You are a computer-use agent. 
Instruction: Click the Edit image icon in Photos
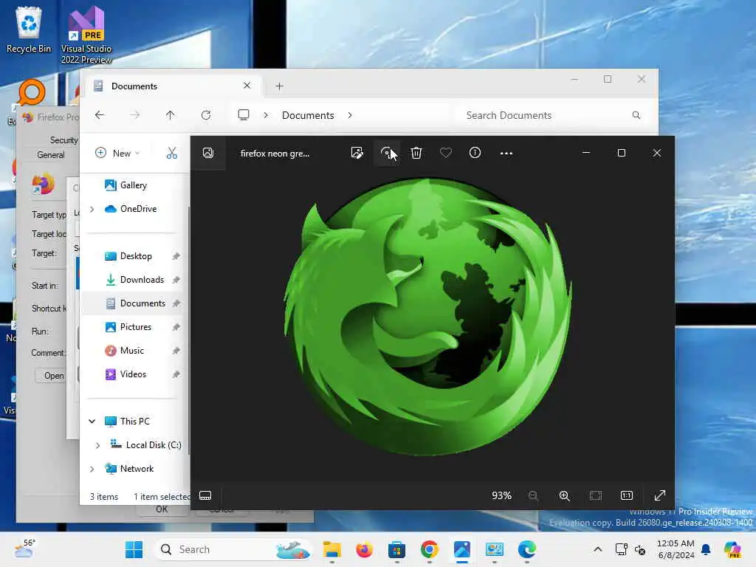357,154
